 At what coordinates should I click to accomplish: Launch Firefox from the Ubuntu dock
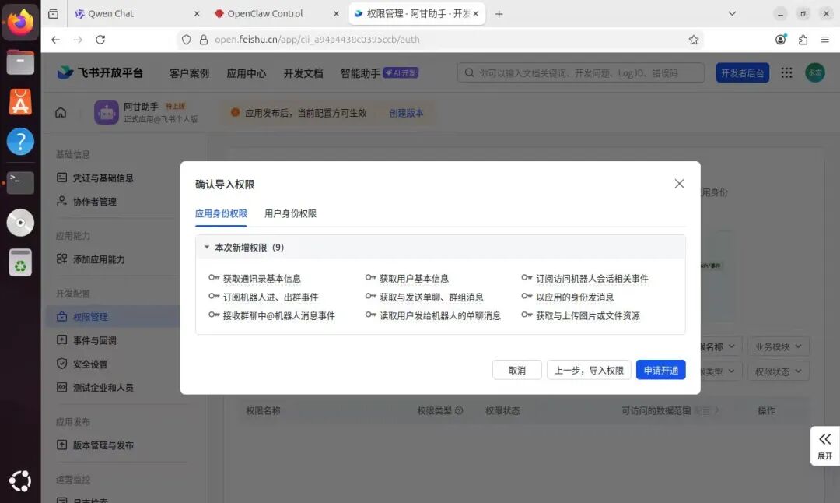tap(20, 21)
